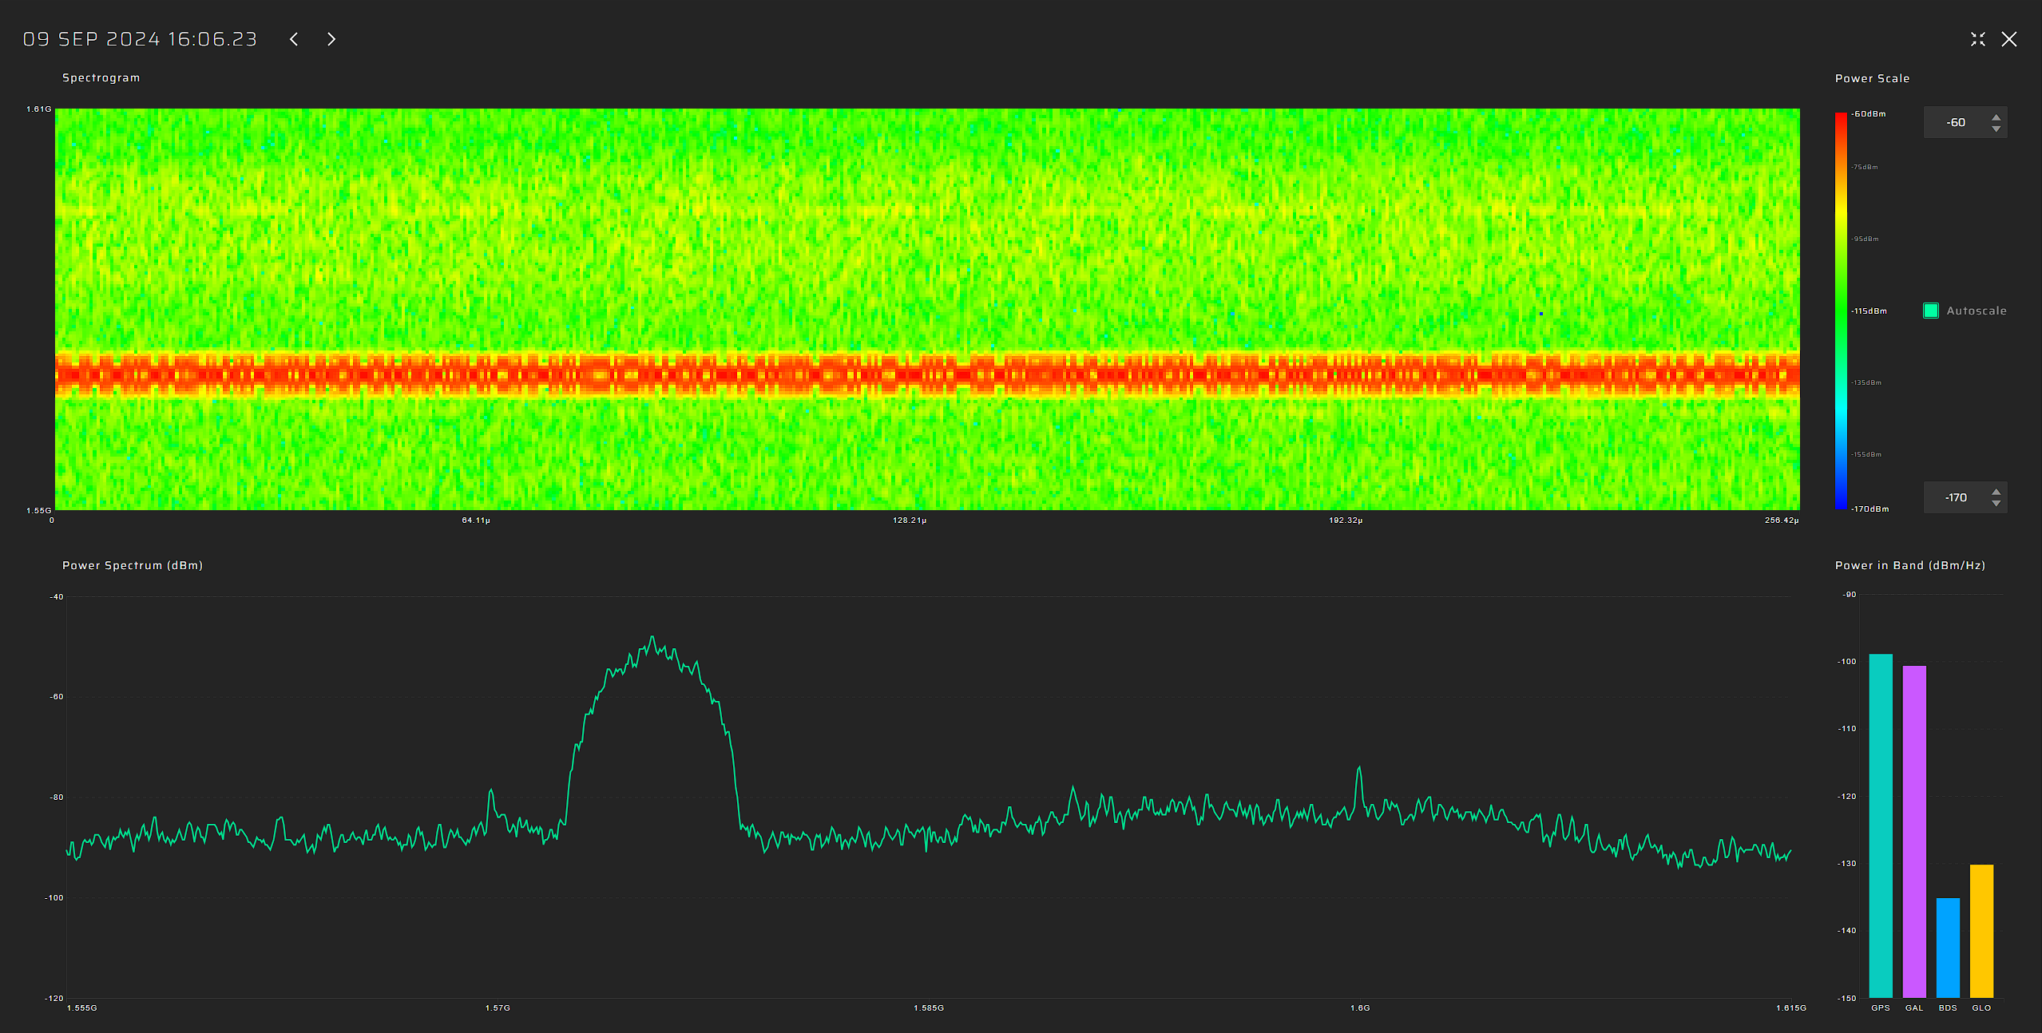This screenshot has width=2042, height=1033.
Task: Enable Autoscale by clicking its label
Action: tap(1976, 310)
